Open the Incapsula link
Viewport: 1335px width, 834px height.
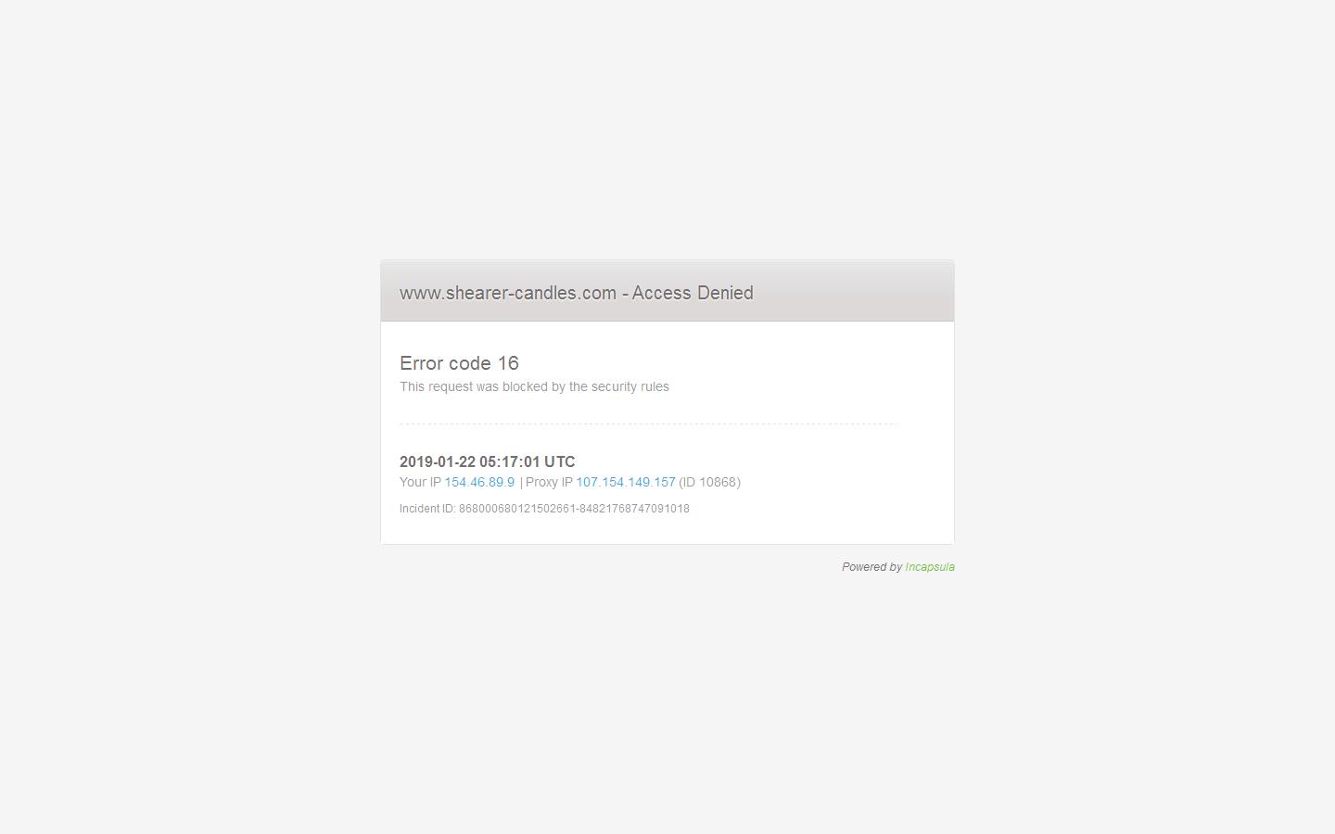pyautogui.click(x=929, y=567)
